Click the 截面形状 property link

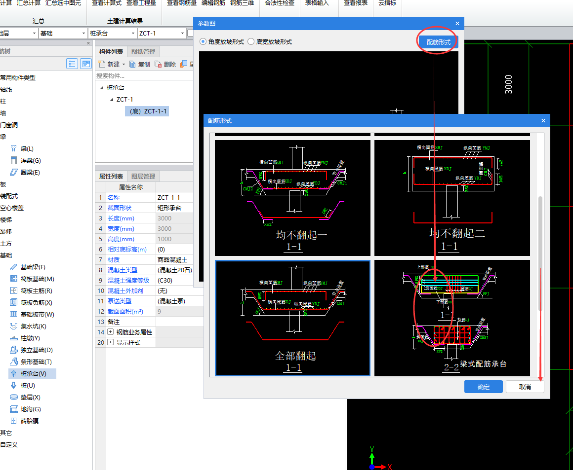point(120,208)
